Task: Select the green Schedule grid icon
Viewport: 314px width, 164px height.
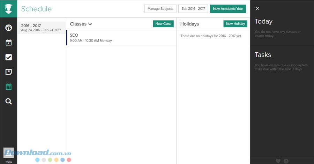Action: (9, 87)
